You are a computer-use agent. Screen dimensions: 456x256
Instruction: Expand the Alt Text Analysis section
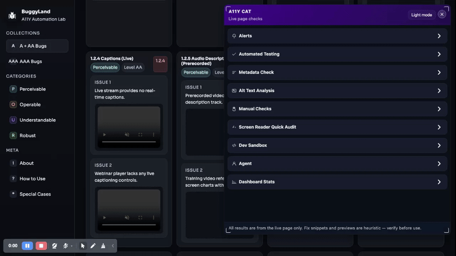click(337, 91)
